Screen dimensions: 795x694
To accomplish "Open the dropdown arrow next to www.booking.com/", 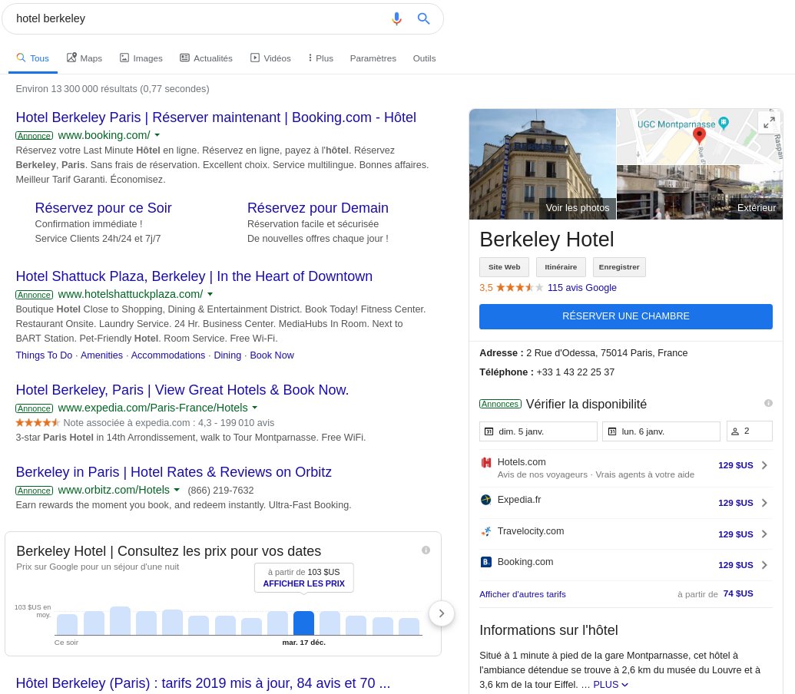I will point(157,135).
